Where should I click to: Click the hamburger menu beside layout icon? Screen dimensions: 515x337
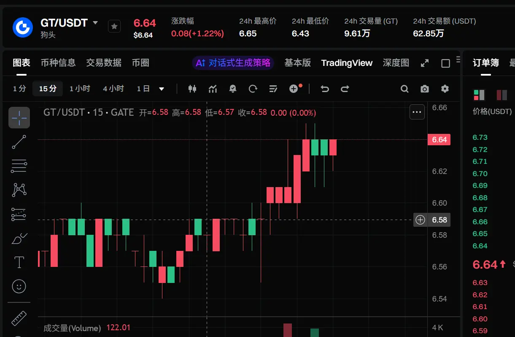[x=458, y=59]
